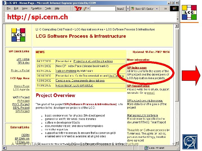Click the MATH Project sidebar text
This screenshot has height=151, width=202.
21,97
